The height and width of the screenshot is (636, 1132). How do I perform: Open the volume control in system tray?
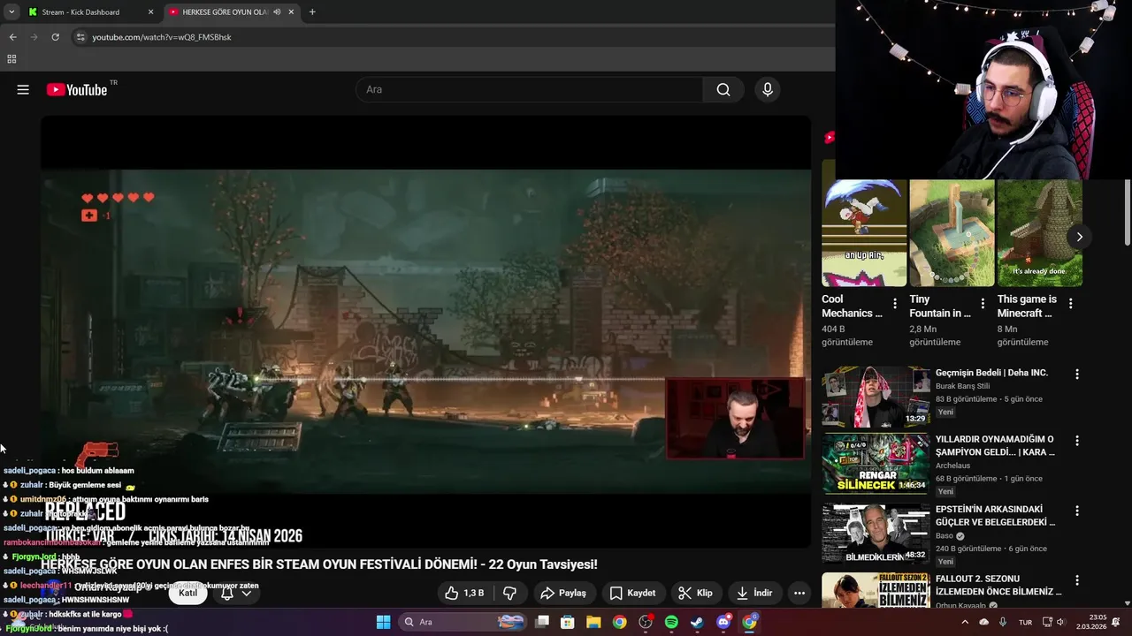click(x=1060, y=622)
